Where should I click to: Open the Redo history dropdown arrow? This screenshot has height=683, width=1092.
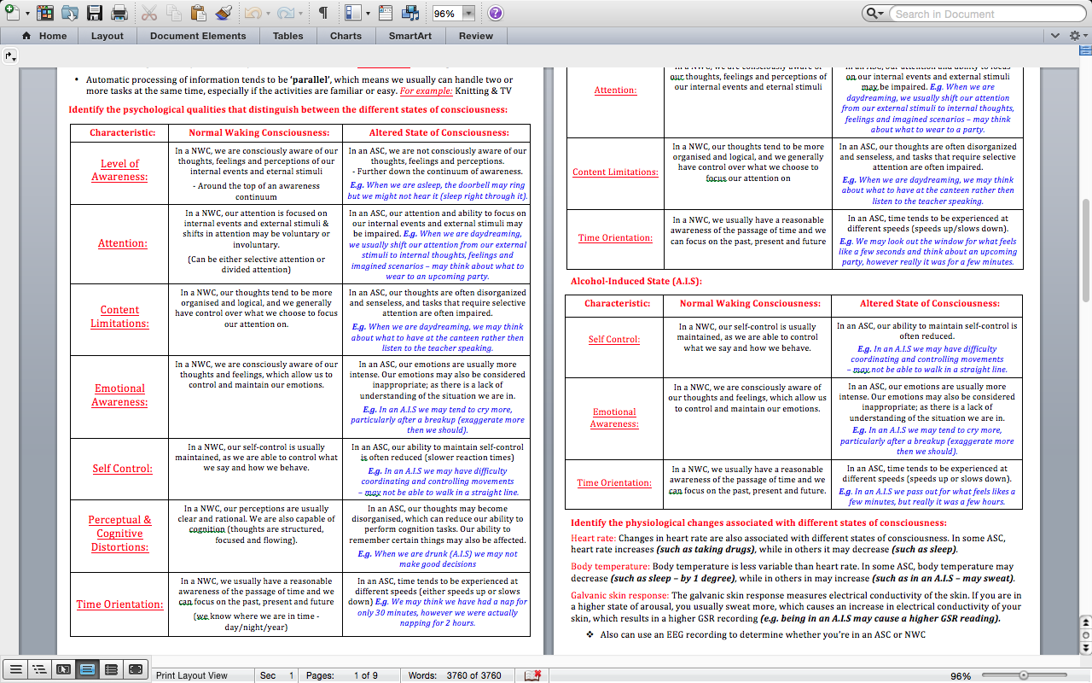coord(299,14)
